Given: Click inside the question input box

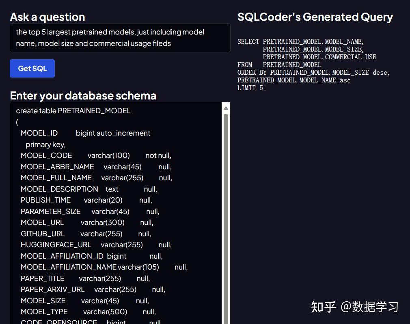Looking at the screenshot, I should click(120, 37).
